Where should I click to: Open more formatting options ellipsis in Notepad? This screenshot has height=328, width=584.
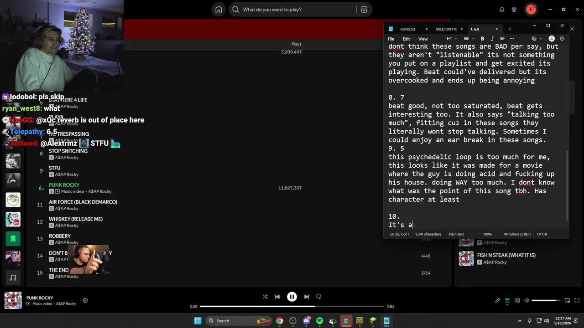512,39
